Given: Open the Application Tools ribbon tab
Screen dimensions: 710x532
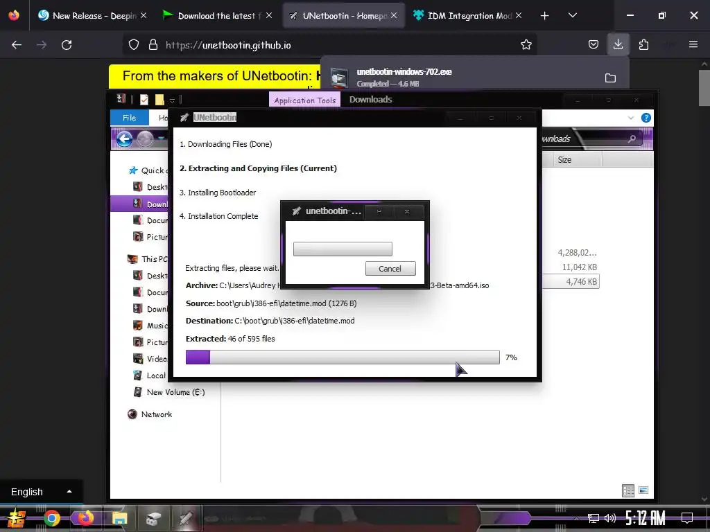Looking at the screenshot, I should click(305, 100).
